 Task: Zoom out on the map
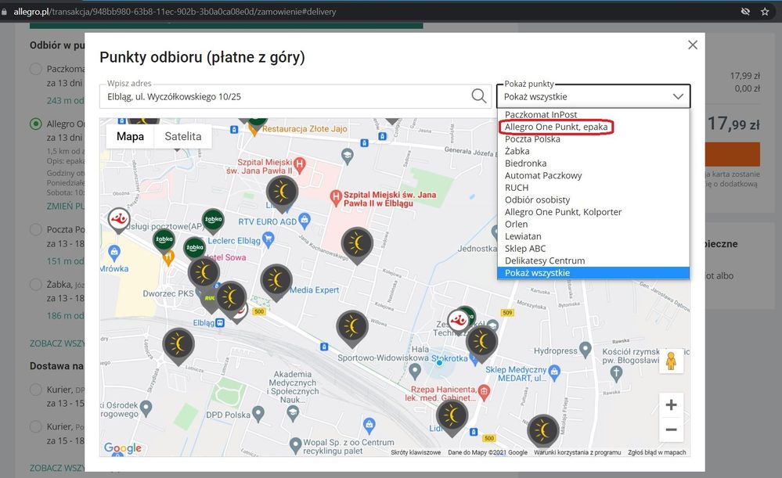tap(672, 429)
